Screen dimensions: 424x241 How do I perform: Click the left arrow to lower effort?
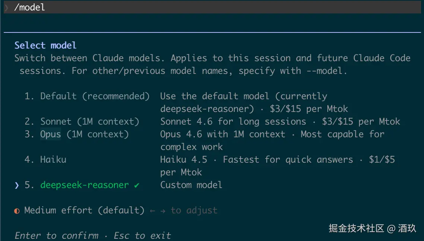click(x=152, y=211)
